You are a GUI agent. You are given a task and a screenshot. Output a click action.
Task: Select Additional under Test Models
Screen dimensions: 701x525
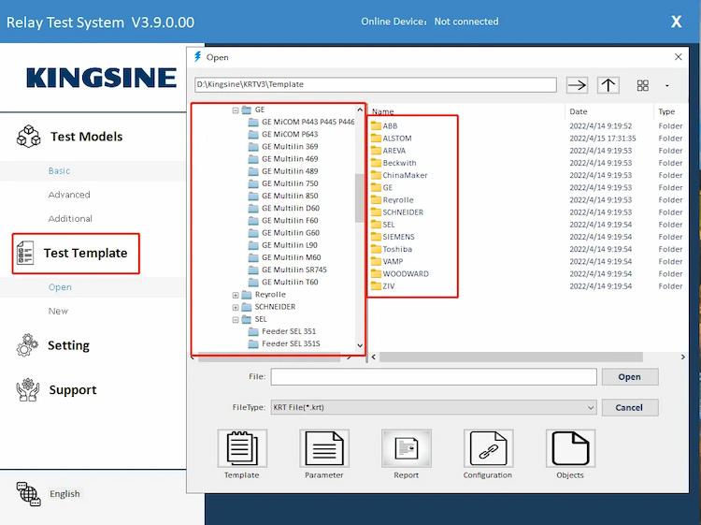click(70, 218)
